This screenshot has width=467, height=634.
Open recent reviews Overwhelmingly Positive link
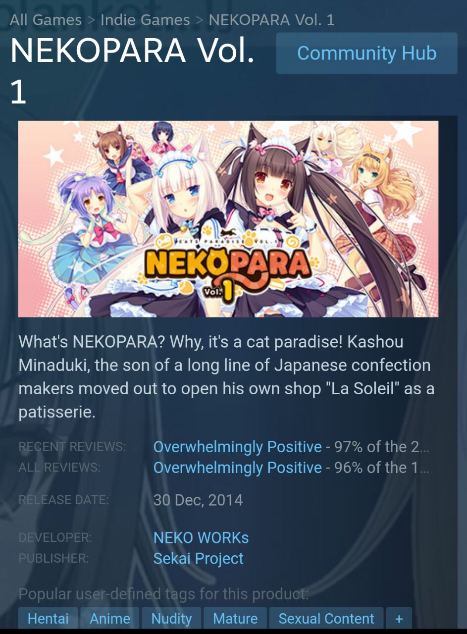238,447
